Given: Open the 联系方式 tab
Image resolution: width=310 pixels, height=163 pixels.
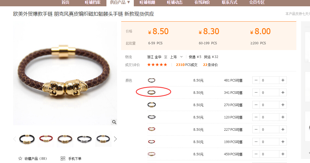Looking at the screenshot, I should [229, 2].
